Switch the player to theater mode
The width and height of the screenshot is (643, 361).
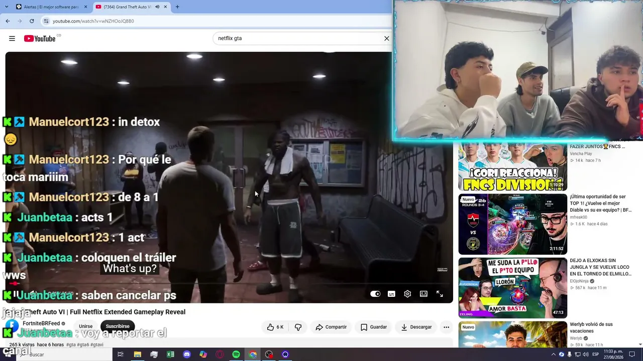click(x=423, y=294)
